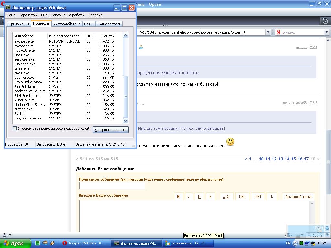Click the Yandex search engine icon
This screenshot has height=248, width=331.
(278, 32)
